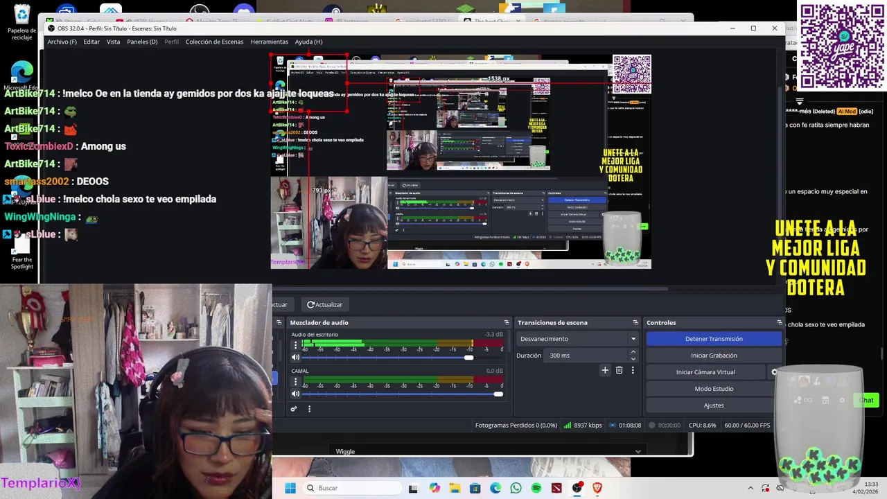Launch Copilot from the taskbar
Viewport: 887px width, 499px height.
coord(434,488)
